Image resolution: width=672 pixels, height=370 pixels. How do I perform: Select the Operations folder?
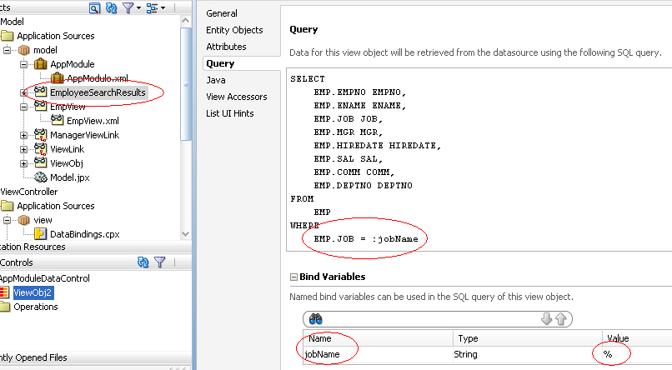click(36, 307)
